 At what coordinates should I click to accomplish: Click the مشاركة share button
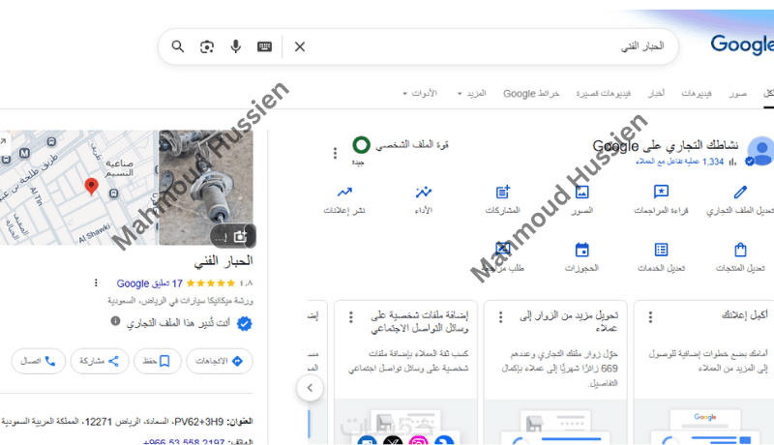(100, 361)
